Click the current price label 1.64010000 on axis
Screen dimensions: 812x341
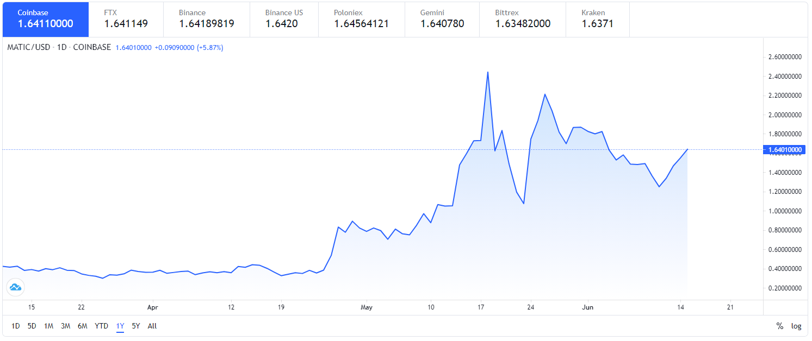(785, 149)
